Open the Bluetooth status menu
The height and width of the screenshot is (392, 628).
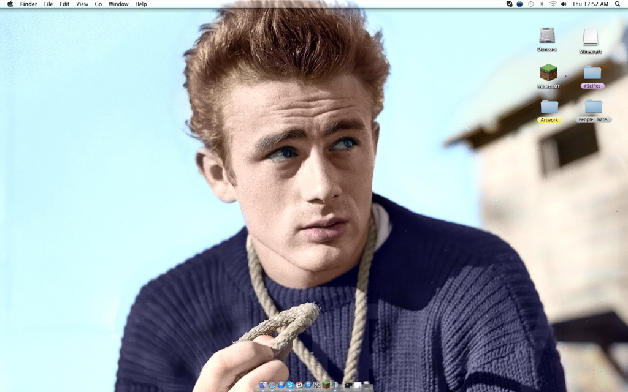[542, 4]
